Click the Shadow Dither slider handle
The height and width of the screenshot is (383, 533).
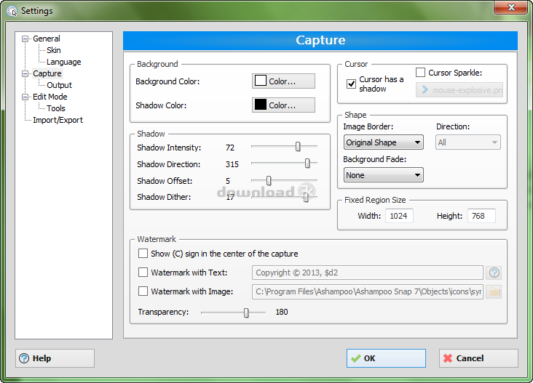tap(306, 197)
